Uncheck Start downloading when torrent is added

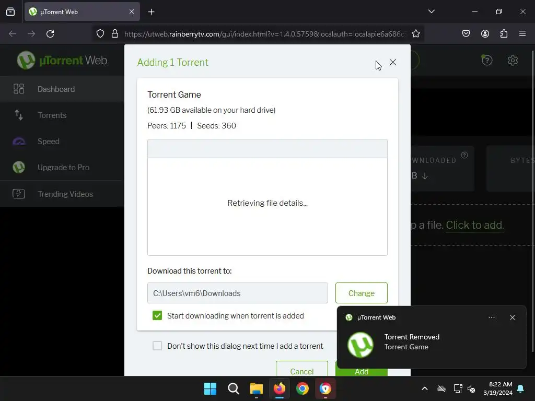coord(157,315)
